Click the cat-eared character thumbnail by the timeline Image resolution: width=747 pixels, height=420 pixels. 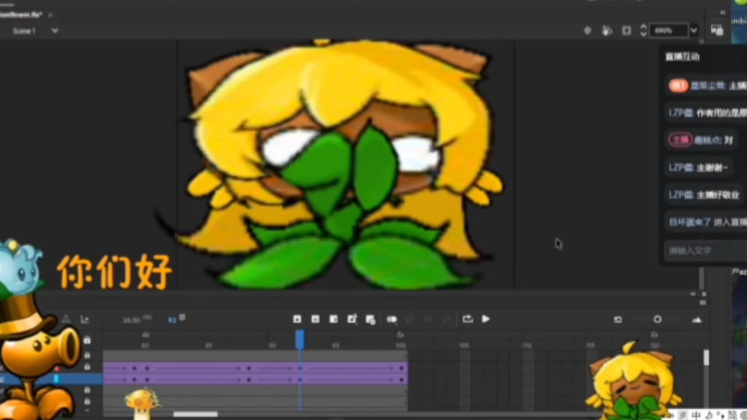click(x=632, y=381)
